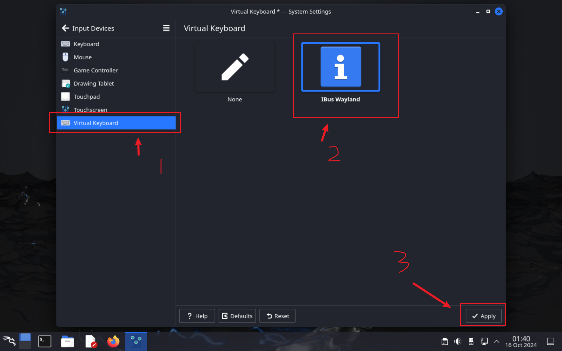
Task: Open Mouse settings
Action: 116,57
